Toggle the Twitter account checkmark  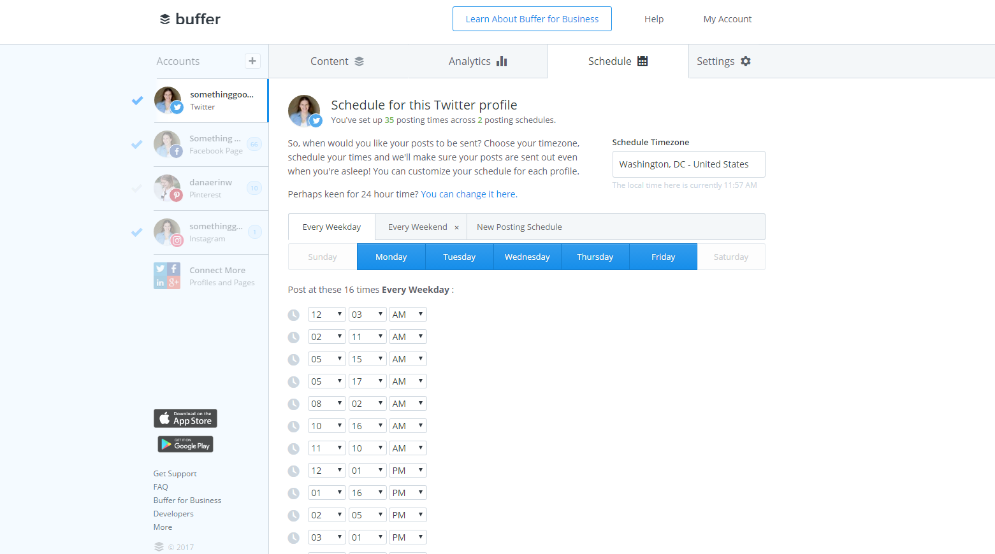[x=137, y=100]
